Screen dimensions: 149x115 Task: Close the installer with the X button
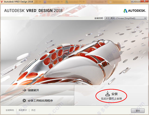tap(145, 1)
